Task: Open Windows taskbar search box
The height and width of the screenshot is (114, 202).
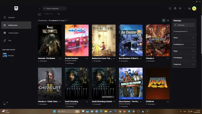Action: (68, 111)
